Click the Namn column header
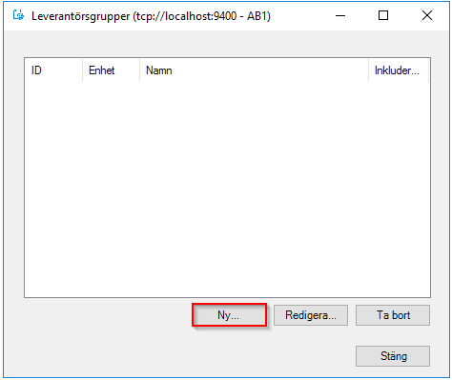This screenshot has width=452, height=380. (x=254, y=70)
